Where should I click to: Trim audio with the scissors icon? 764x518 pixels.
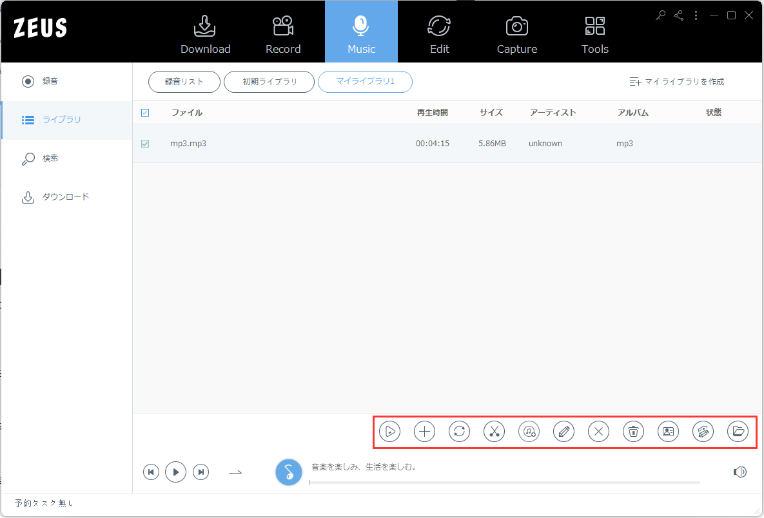point(494,431)
